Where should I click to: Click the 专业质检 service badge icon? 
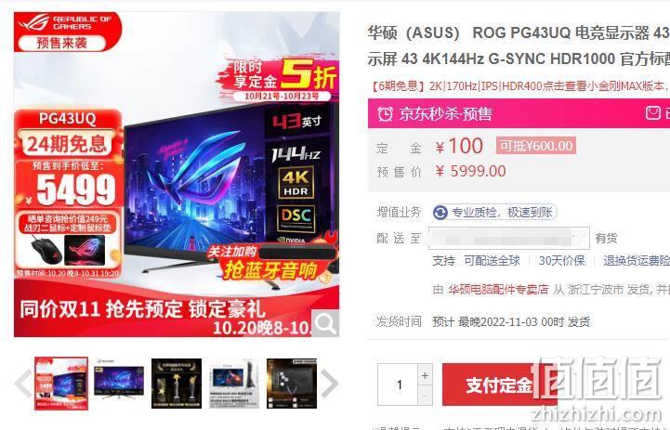440,213
